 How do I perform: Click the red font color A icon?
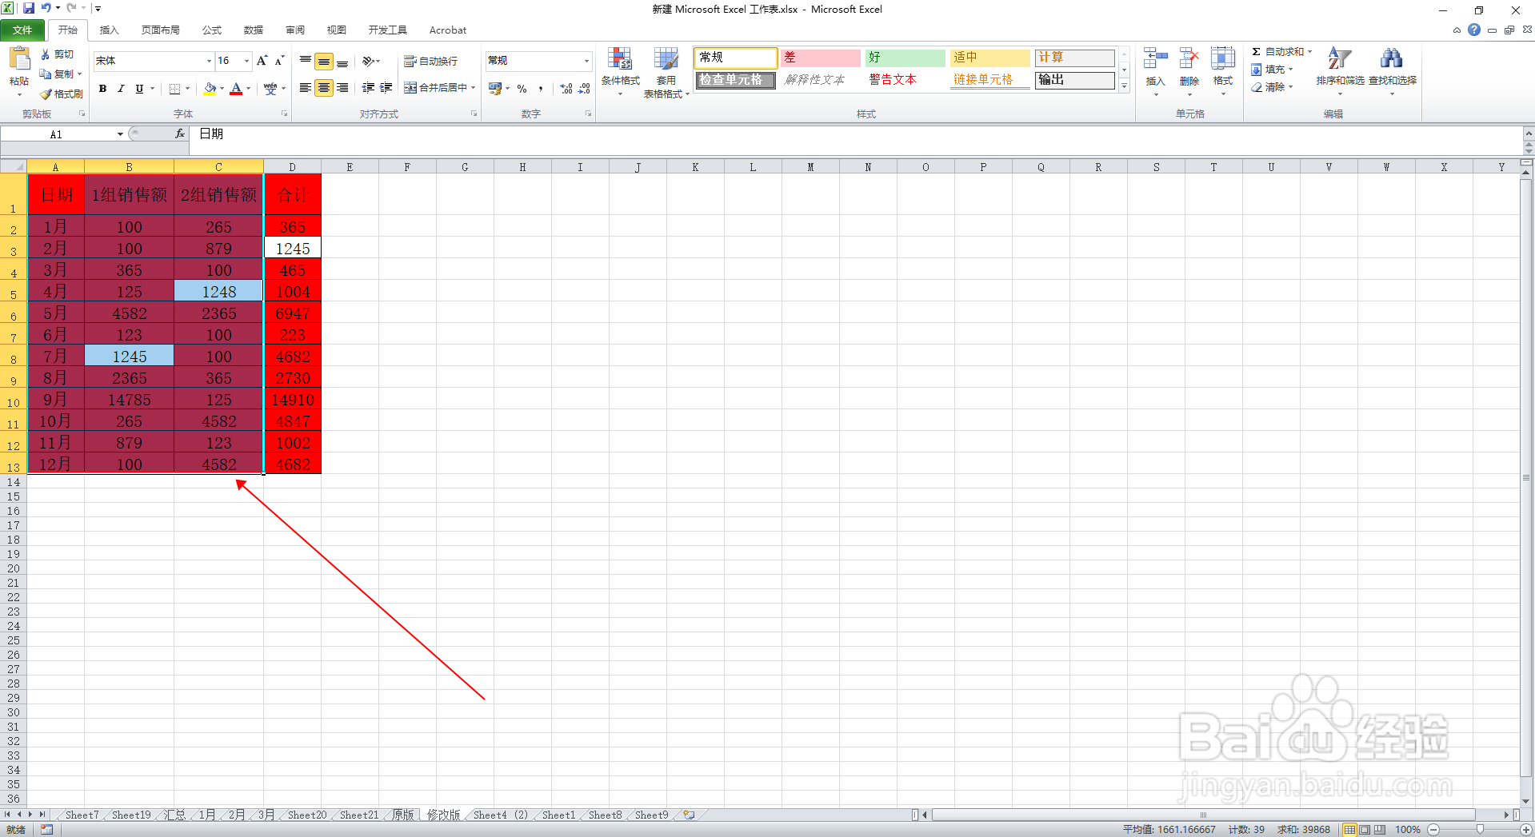pyautogui.click(x=236, y=89)
